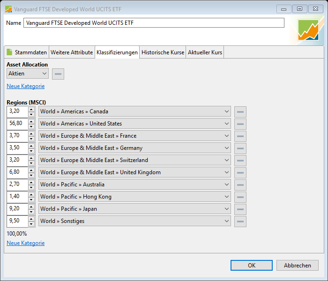Click the Regions (MSCI) heading

[26, 103]
